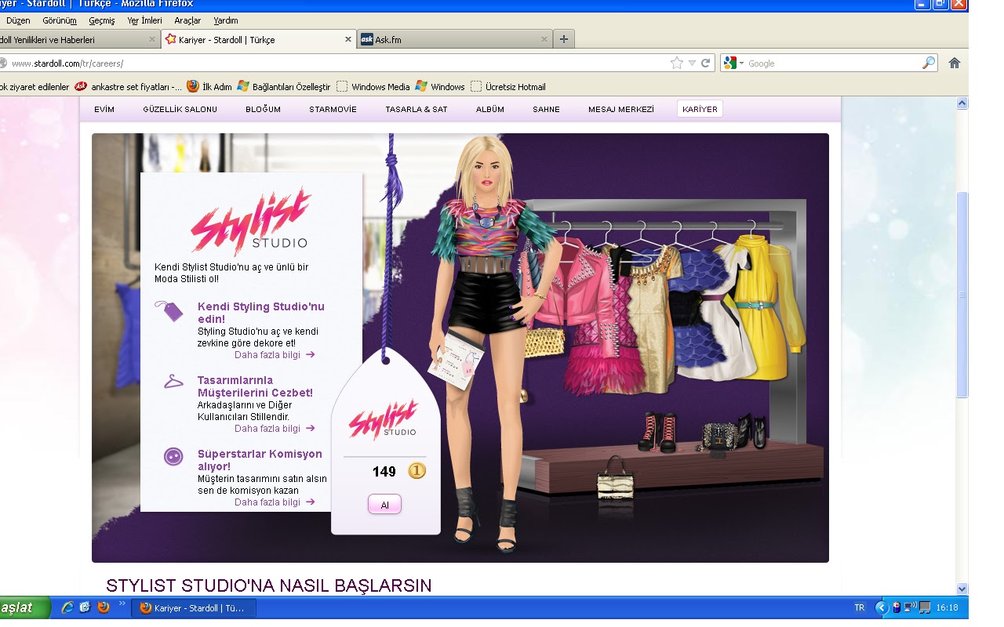Launch Firefox from the quick launch bar

tap(103, 607)
